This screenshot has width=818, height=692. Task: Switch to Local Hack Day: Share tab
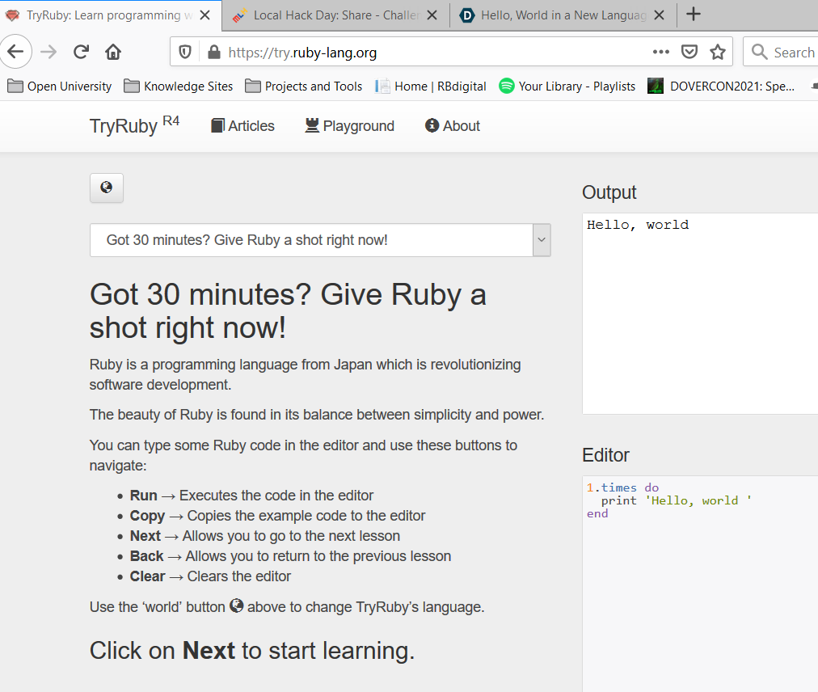click(x=336, y=15)
